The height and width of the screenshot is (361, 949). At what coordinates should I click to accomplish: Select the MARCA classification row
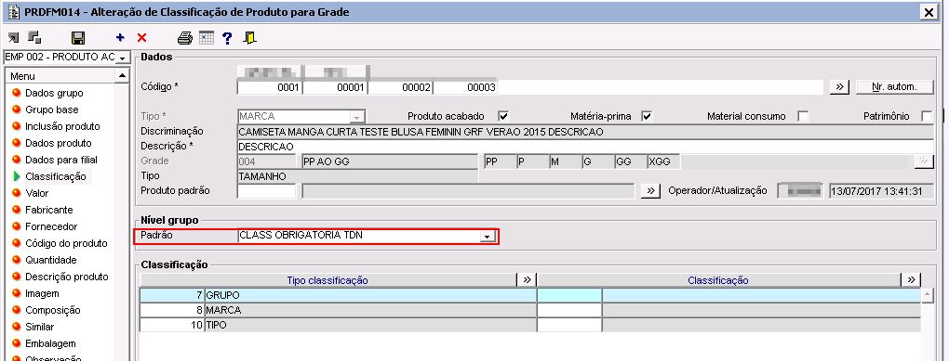coord(530,310)
